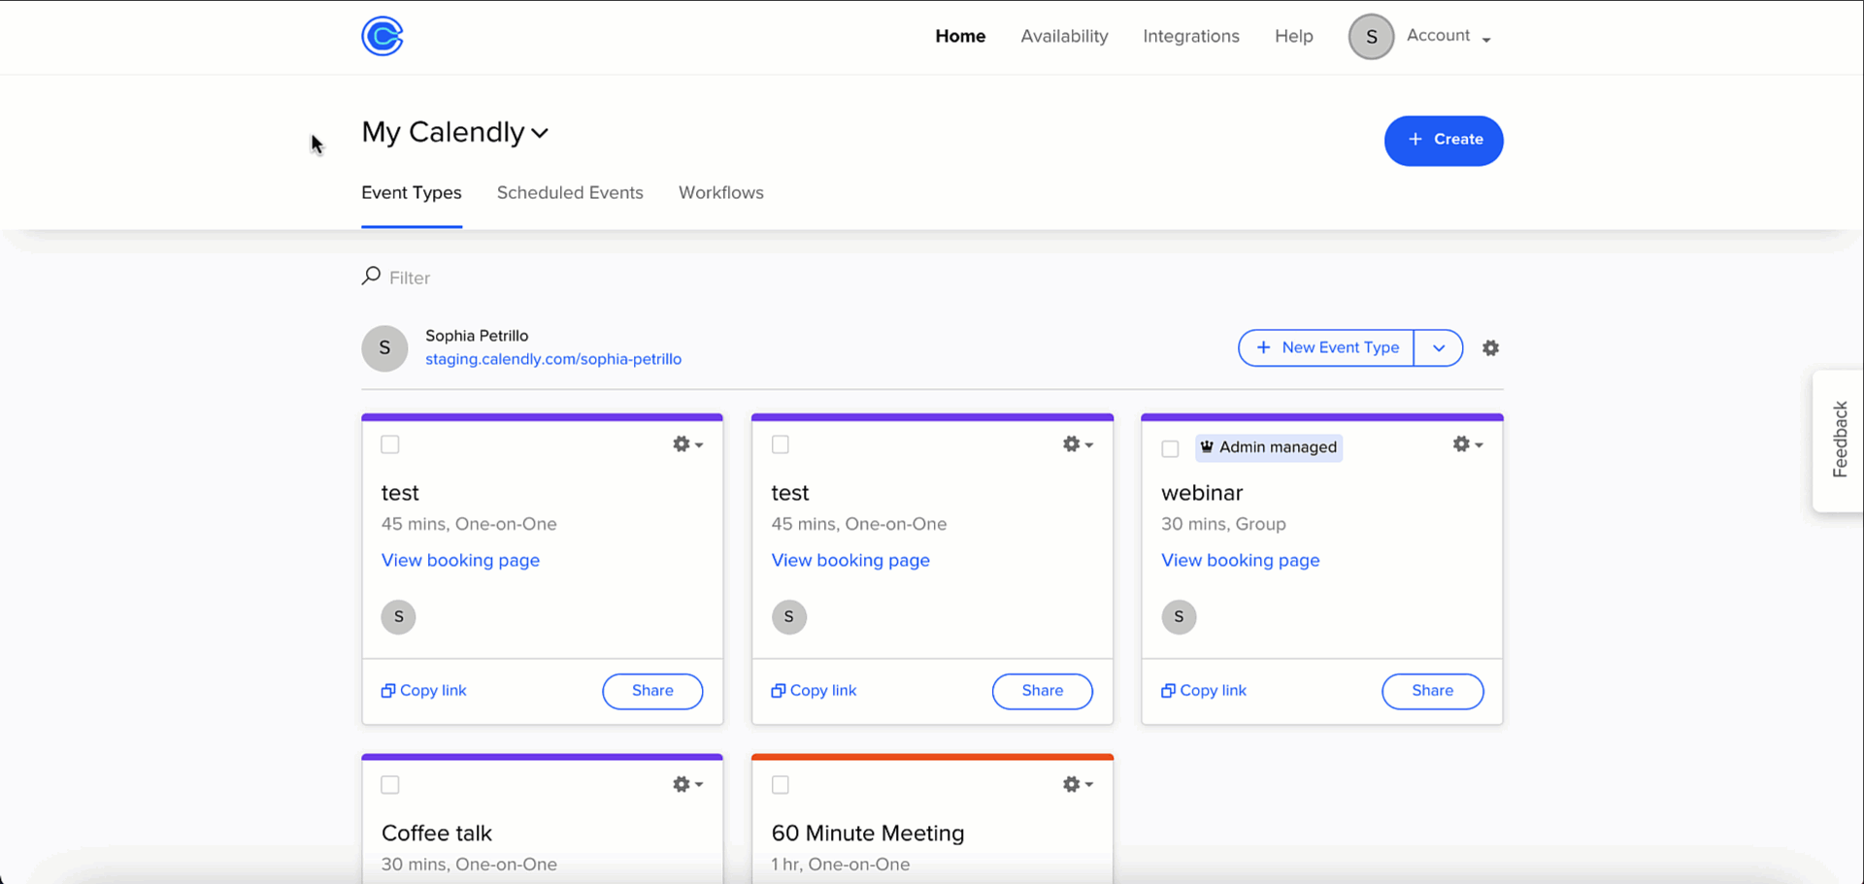Image resolution: width=1864 pixels, height=884 pixels.
Task: Click the Sophia Petrillo name text
Action: coord(477,336)
